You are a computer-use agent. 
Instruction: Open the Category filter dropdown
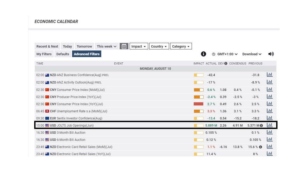[181, 46]
